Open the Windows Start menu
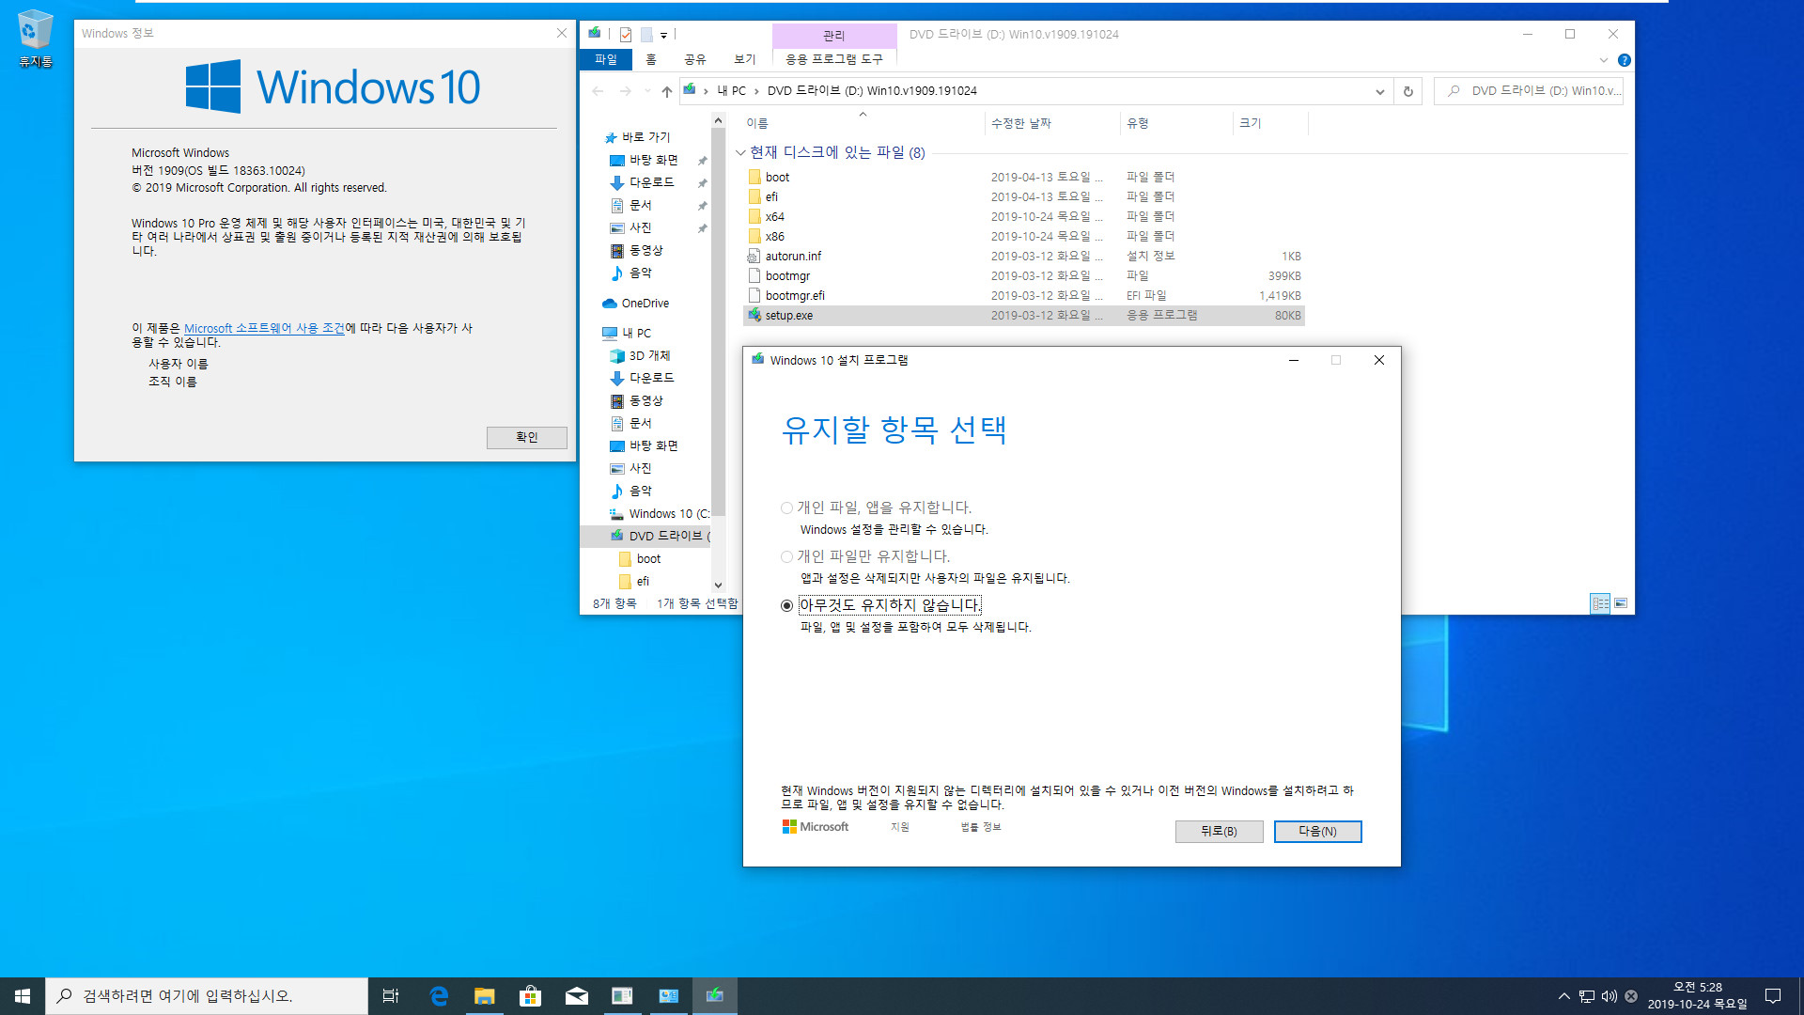The height and width of the screenshot is (1015, 1804). pos(23,996)
